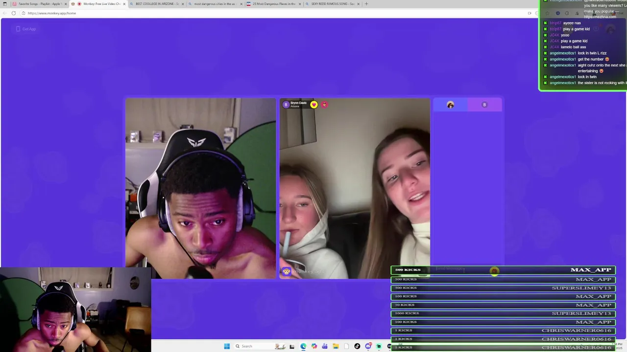Open Discord from the taskbar

click(x=368, y=346)
